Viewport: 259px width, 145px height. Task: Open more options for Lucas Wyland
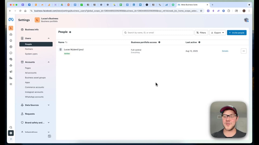[244, 51]
